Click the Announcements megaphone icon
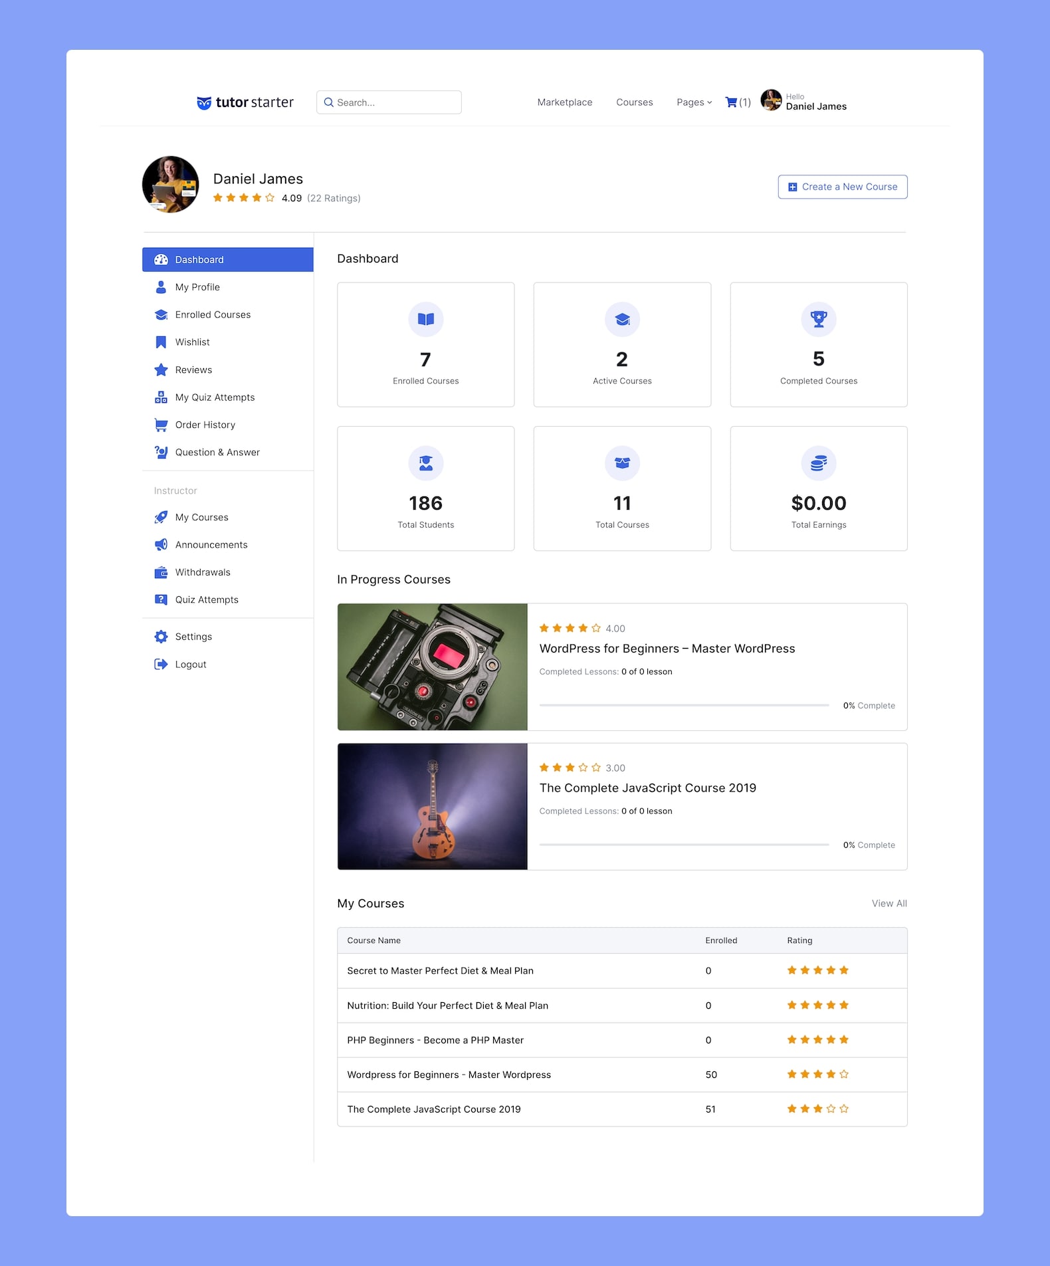1050x1266 pixels. (x=161, y=545)
